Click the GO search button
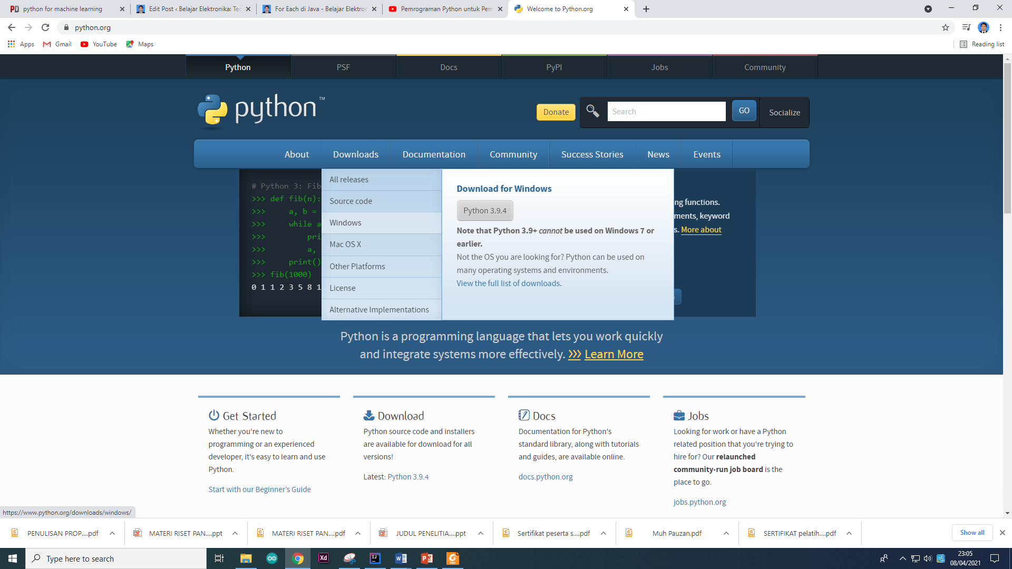This screenshot has height=569, width=1012. [x=744, y=111]
